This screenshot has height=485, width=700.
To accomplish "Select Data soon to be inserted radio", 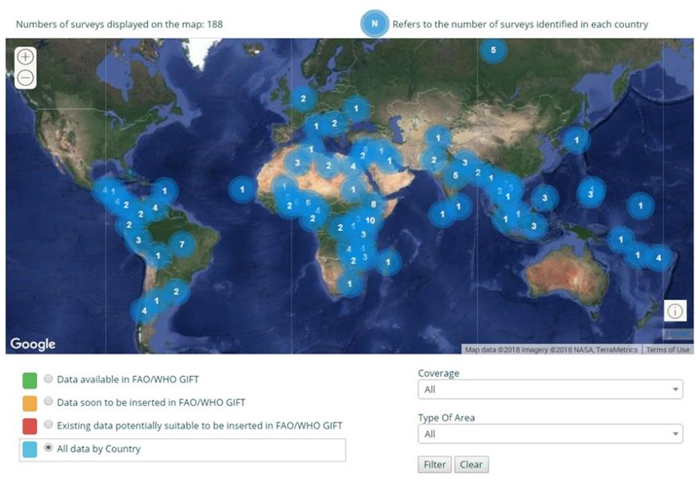I will pos(48,402).
